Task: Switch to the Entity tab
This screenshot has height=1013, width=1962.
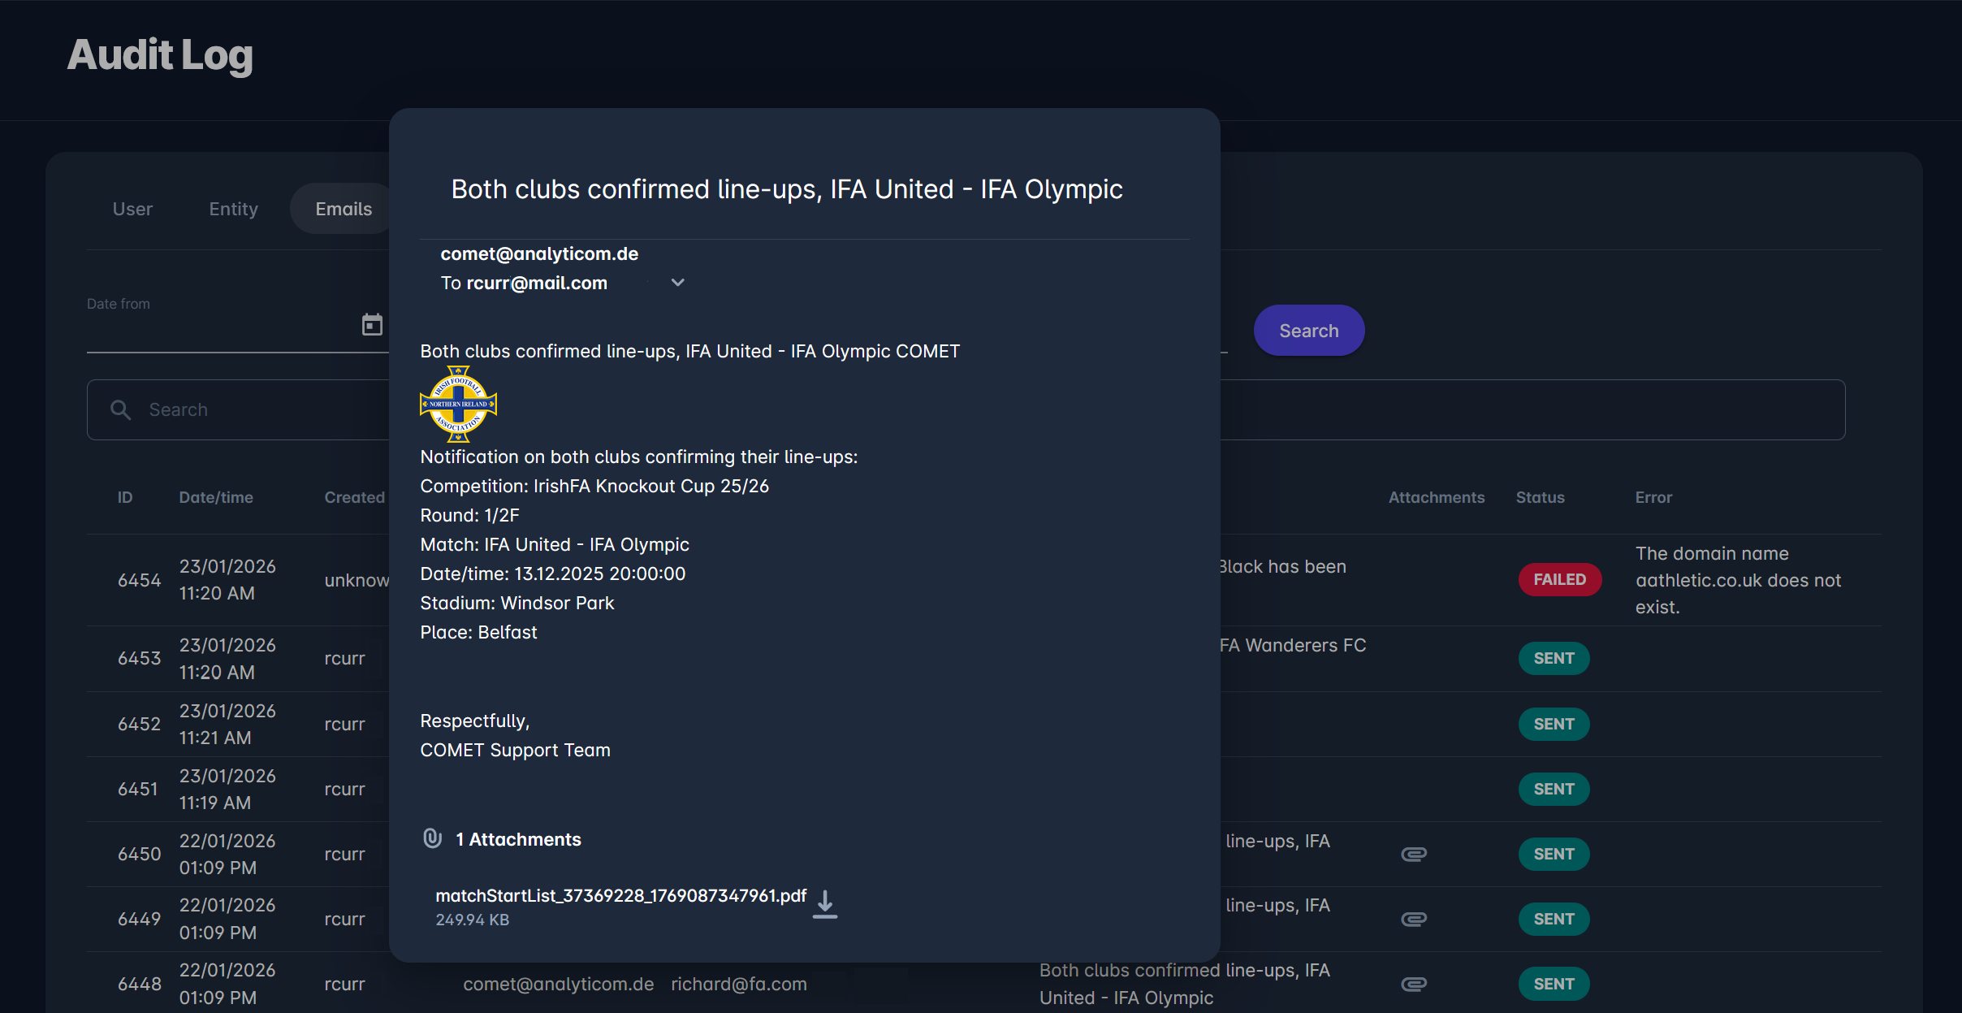Action: pos(233,209)
